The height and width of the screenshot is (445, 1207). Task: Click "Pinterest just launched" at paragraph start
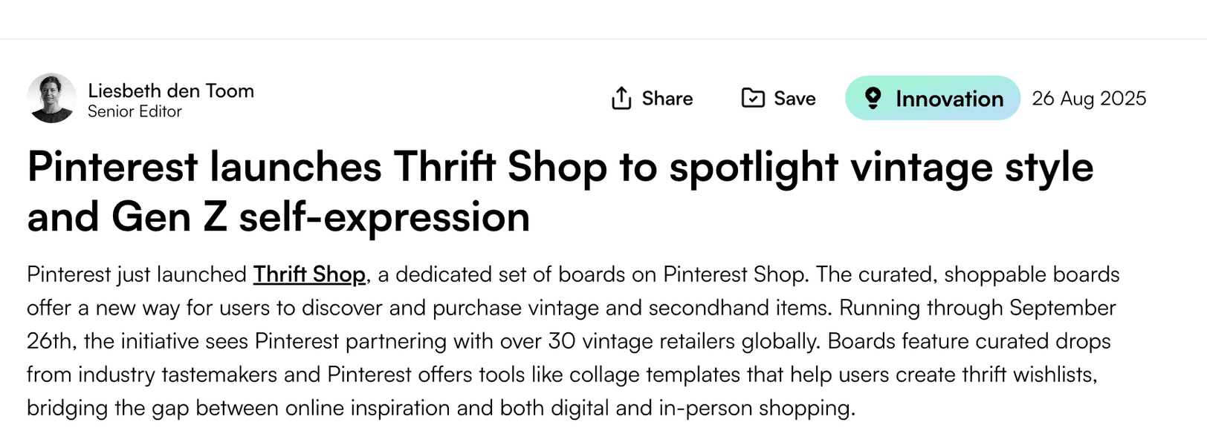(x=137, y=274)
